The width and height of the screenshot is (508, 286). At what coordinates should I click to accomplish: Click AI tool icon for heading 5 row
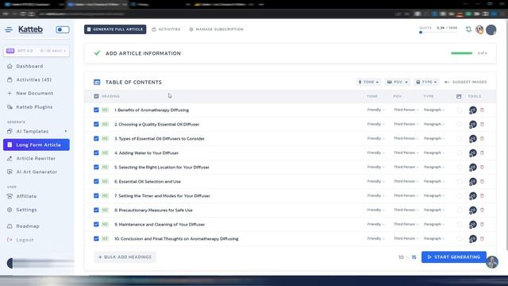[x=473, y=168]
